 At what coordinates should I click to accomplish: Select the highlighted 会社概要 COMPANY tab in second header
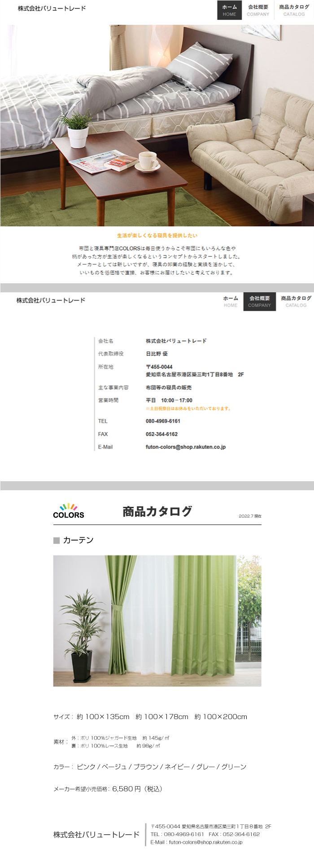pyautogui.click(x=259, y=301)
